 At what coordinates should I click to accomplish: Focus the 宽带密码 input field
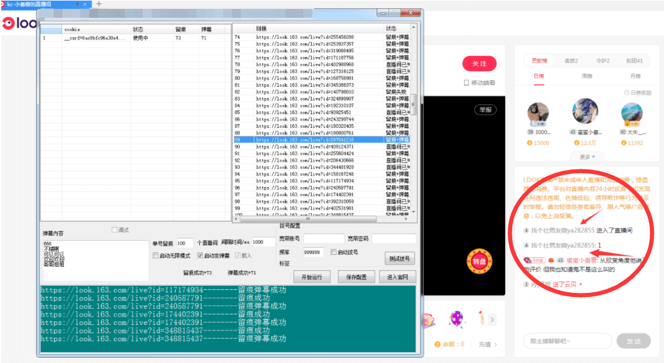coord(394,239)
